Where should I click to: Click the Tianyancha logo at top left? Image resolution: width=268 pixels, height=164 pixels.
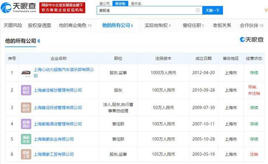pyautogui.click(x=18, y=8)
